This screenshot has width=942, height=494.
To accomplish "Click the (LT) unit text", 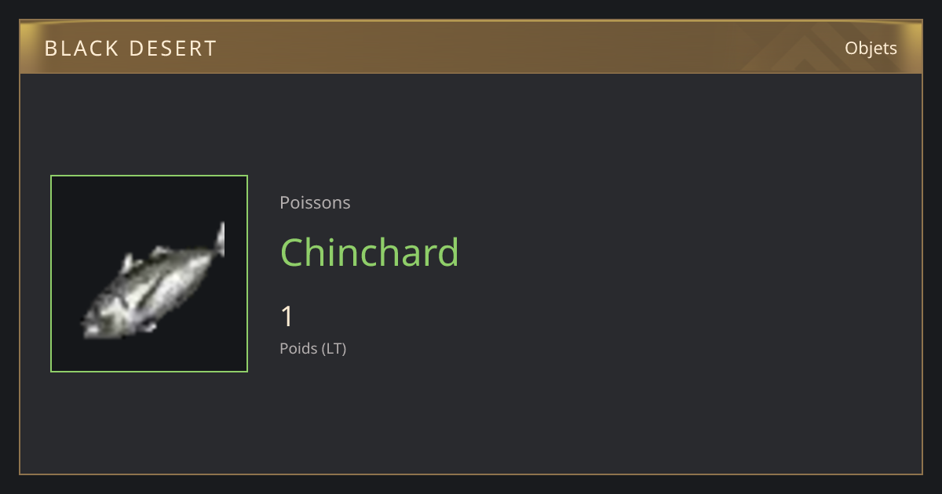I will tap(334, 348).
